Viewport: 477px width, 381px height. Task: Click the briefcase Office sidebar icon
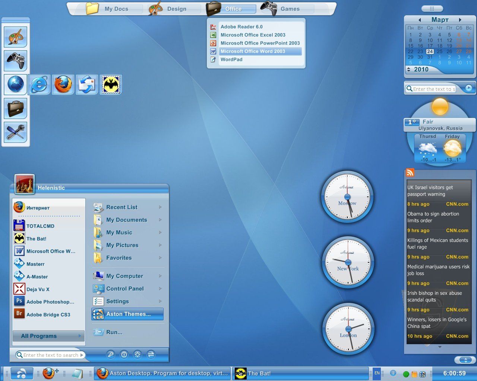coord(15,108)
